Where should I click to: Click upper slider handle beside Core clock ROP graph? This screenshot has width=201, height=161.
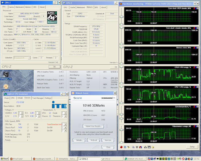click(121, 17)
